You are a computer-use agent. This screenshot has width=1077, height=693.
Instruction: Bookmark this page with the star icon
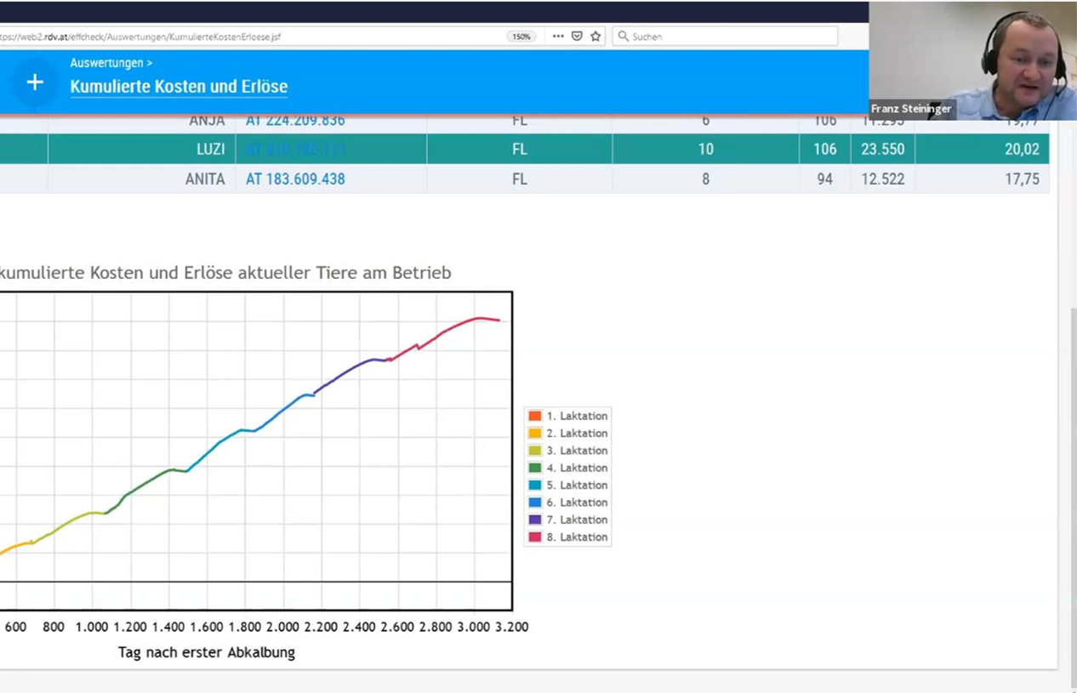click(x=595, y=37)
